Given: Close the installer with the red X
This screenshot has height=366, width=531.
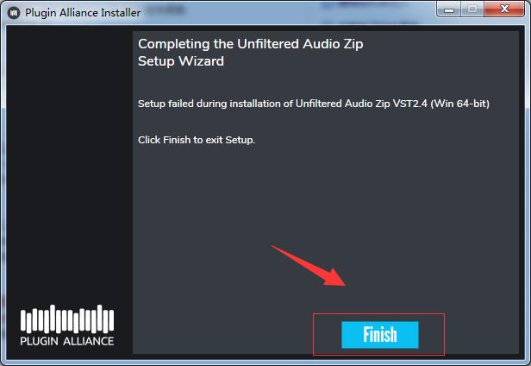Looking at the screenshot, I should coord(504,9).
